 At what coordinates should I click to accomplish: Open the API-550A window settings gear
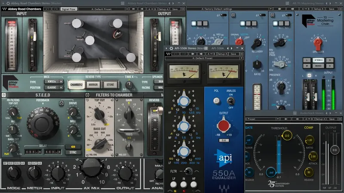[171, 48]
